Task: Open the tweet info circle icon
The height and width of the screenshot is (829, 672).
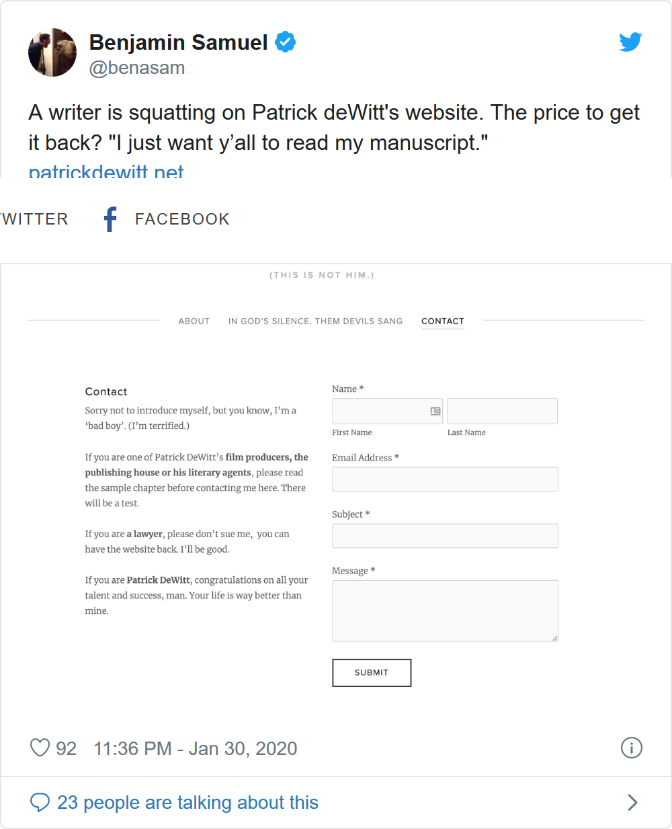Action: [632, 748]
